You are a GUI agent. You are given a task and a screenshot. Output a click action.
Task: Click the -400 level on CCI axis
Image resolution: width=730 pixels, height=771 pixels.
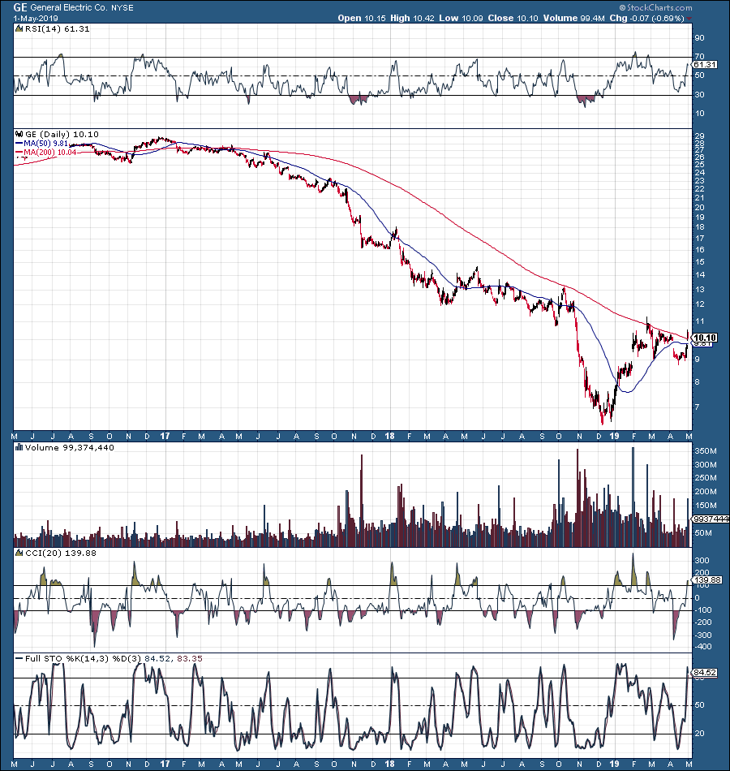point(703,646)
